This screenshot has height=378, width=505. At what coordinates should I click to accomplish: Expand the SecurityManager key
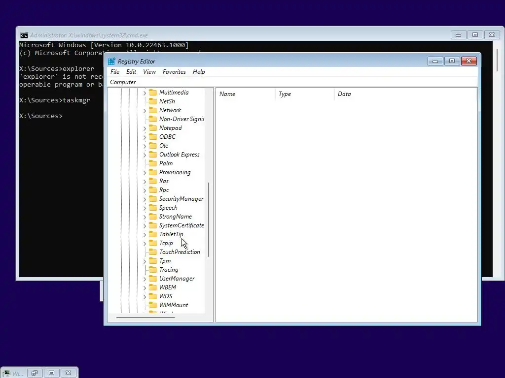(x=144, y=199)
